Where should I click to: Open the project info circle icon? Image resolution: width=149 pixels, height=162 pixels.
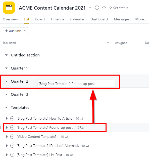pos(97,8)
